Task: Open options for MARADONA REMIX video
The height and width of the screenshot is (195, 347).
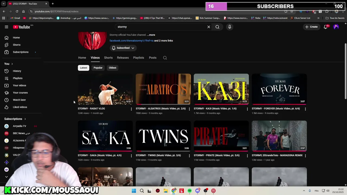Action: point(305,156)
